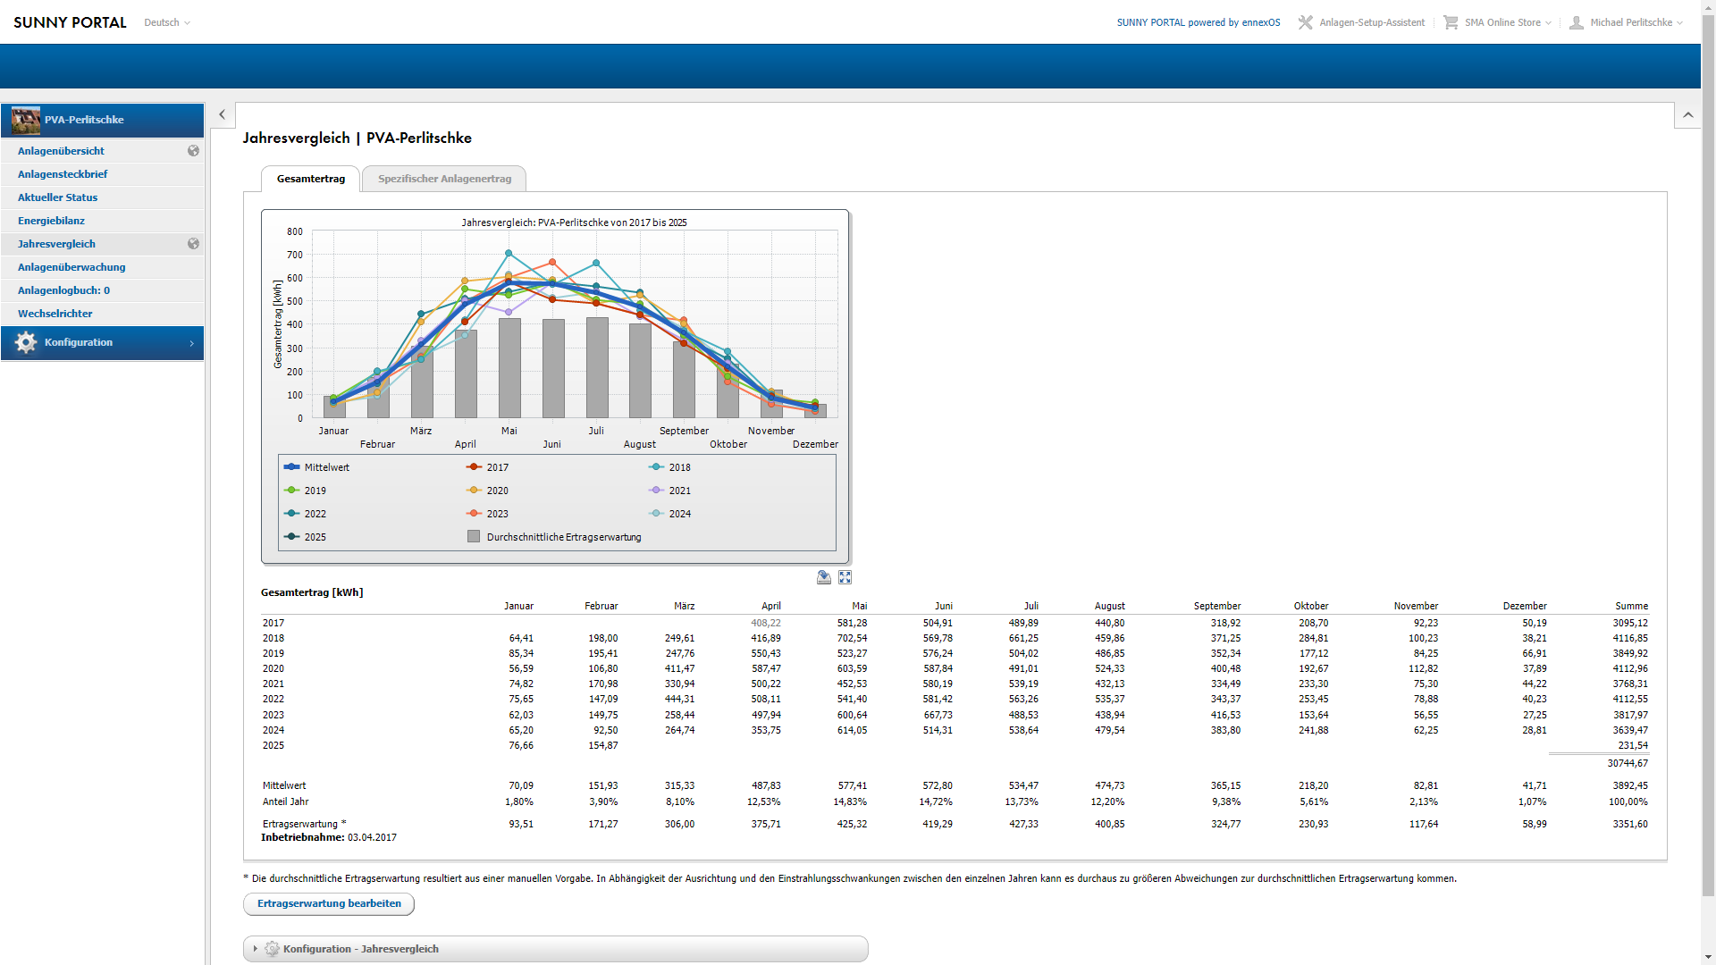
Task: Click globe icon beside Anlagenübersicht
Action: point(193,151)
